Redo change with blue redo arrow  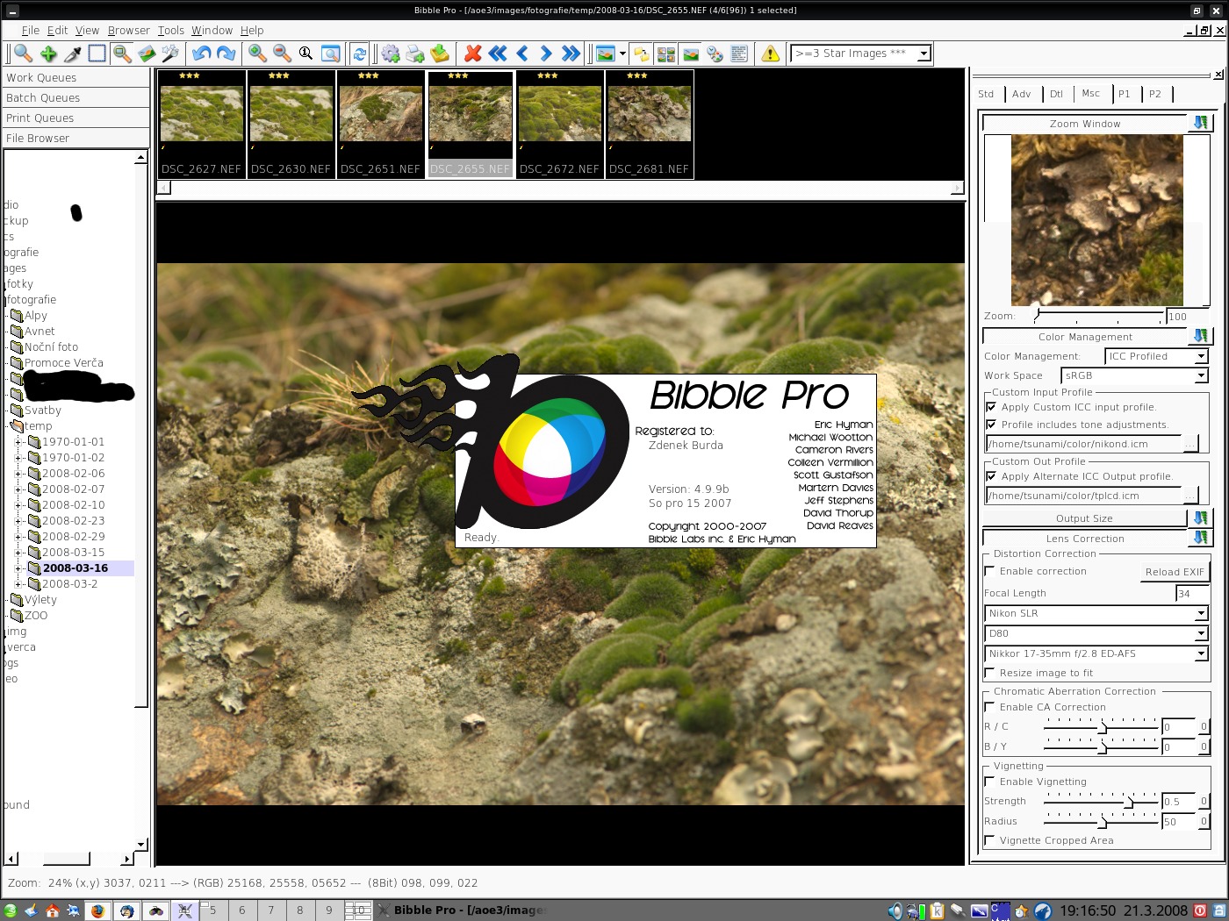coord(226,54)
